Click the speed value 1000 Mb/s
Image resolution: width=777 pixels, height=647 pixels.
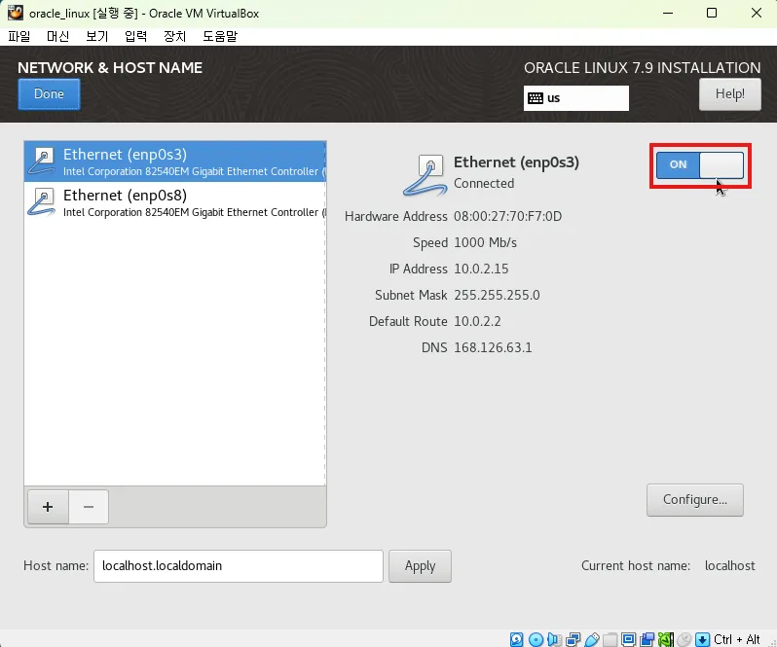[x=485, y=242]
